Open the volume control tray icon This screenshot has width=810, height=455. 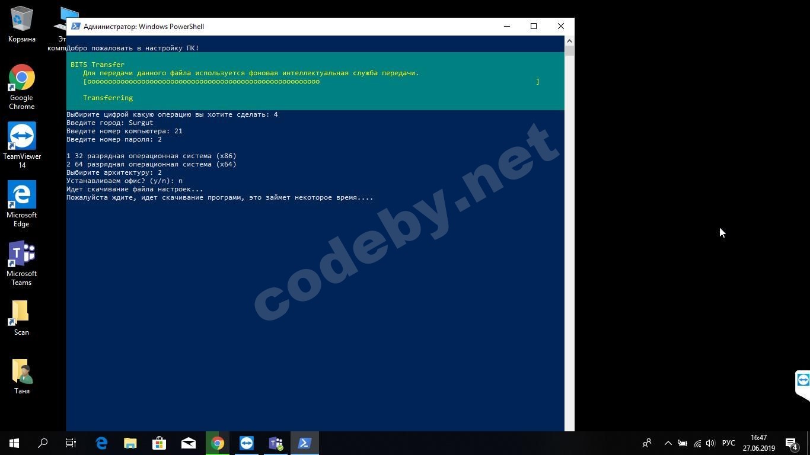click(710, 443)
